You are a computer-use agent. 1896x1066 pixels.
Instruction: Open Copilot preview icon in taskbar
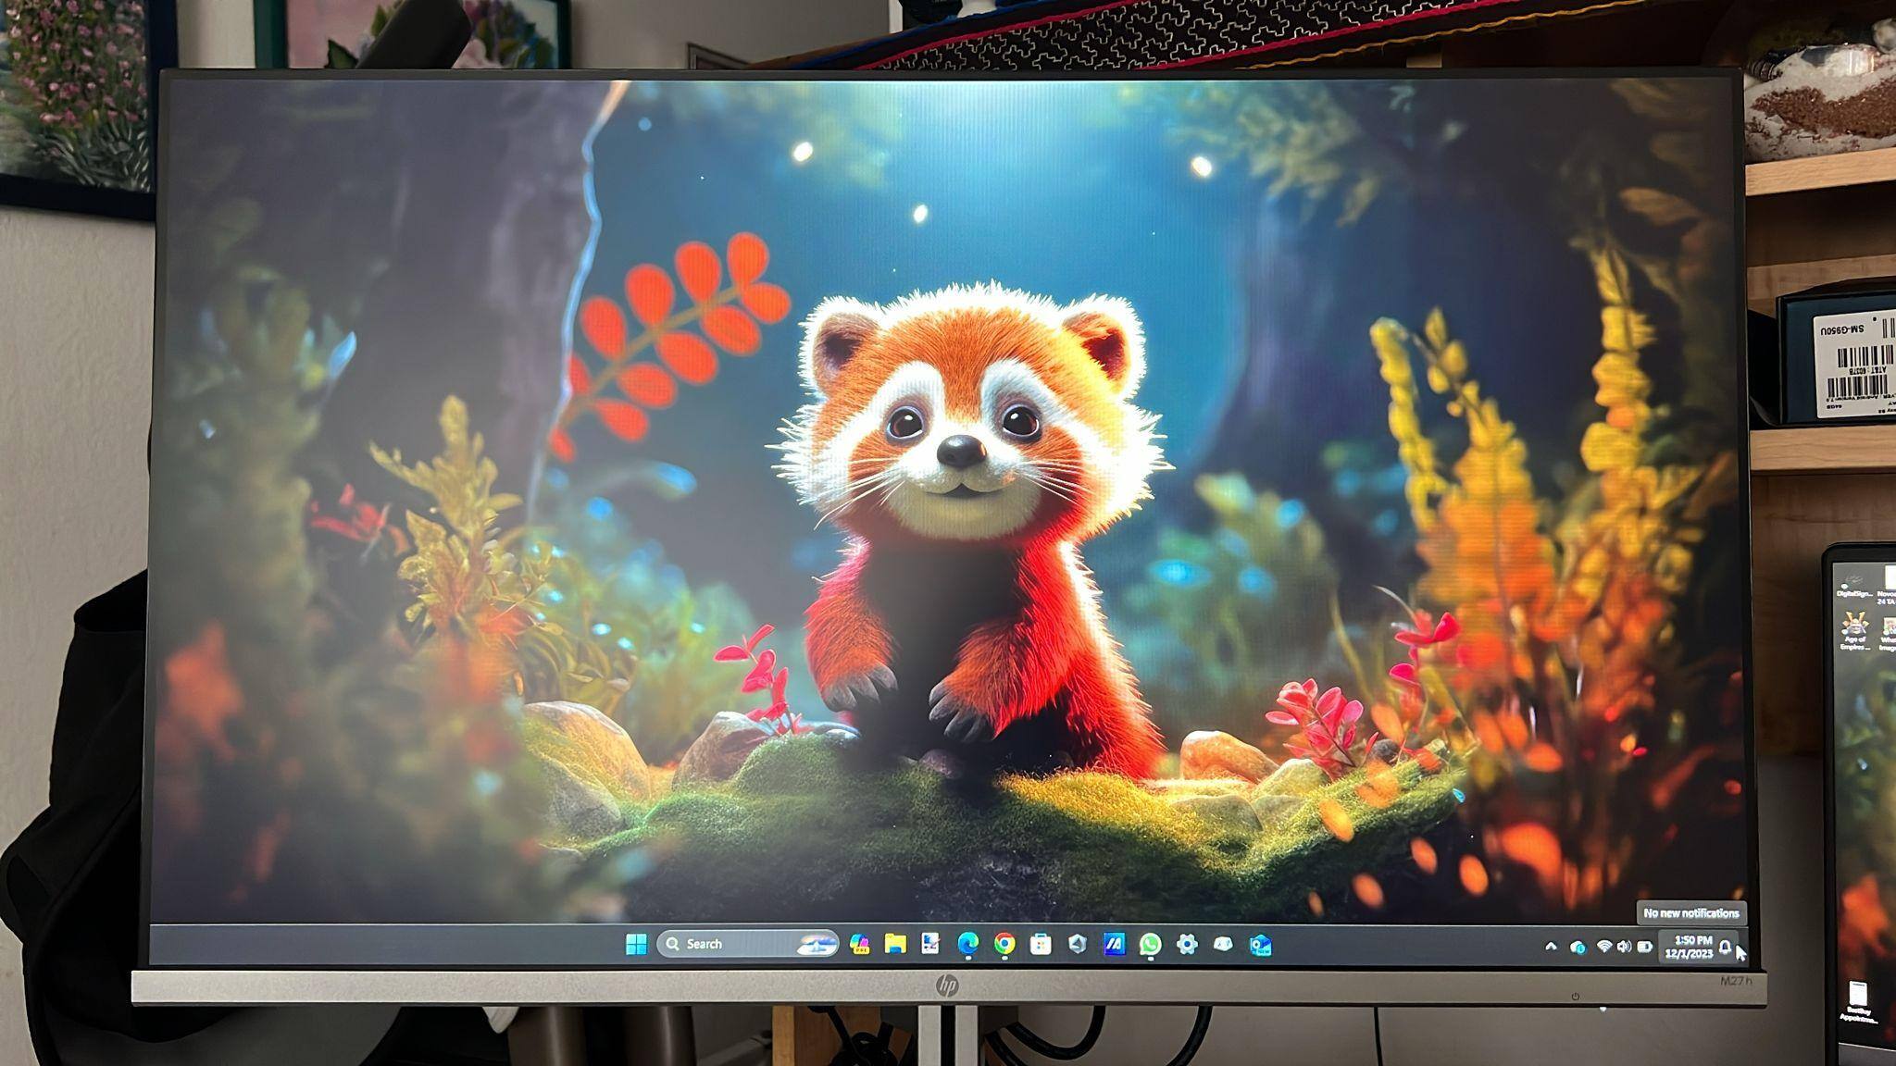(x=859, y=945)
